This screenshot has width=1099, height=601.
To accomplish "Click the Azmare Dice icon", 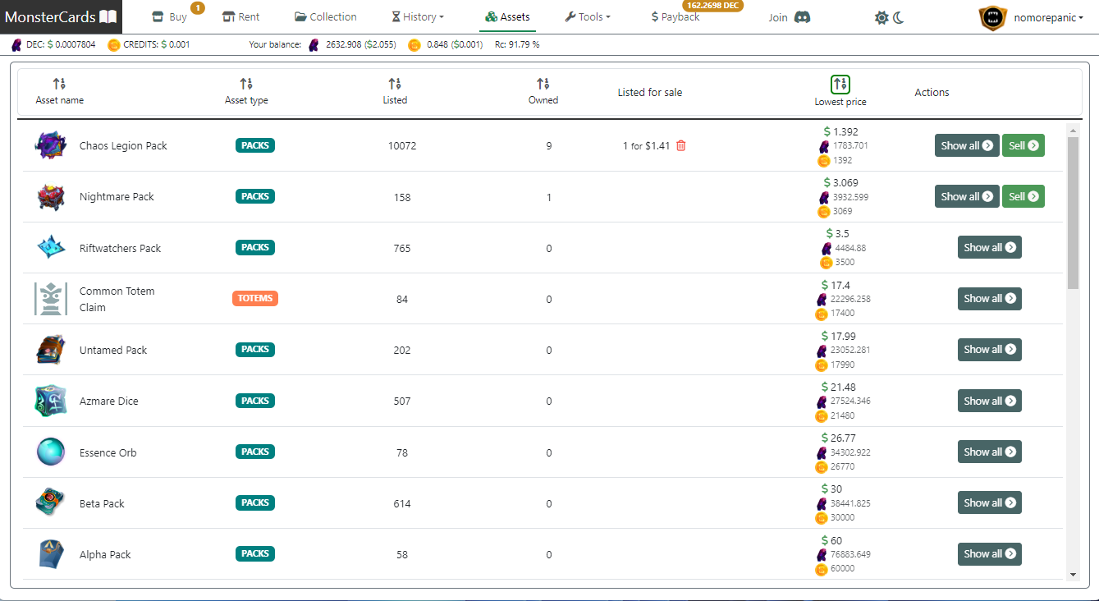I will click(50, 401).
